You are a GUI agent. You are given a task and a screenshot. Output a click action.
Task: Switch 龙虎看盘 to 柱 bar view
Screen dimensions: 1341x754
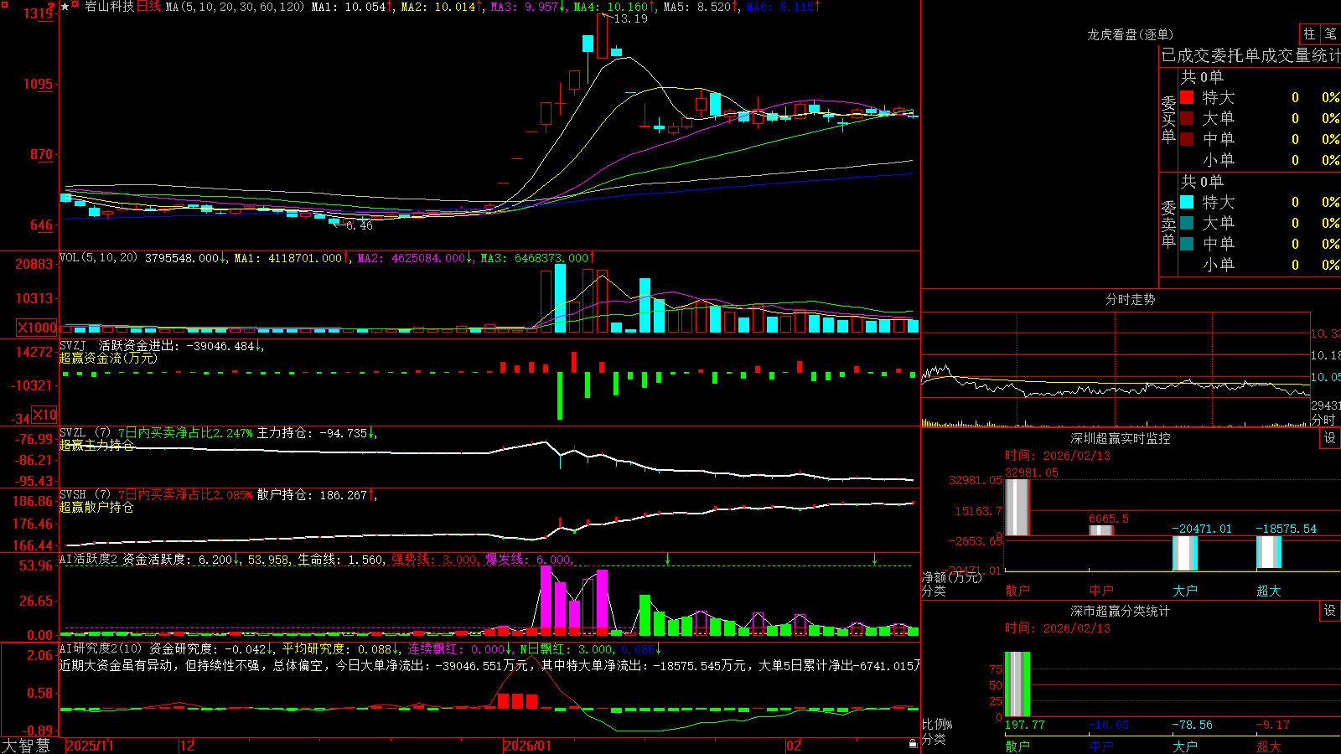click(1309, 34)
